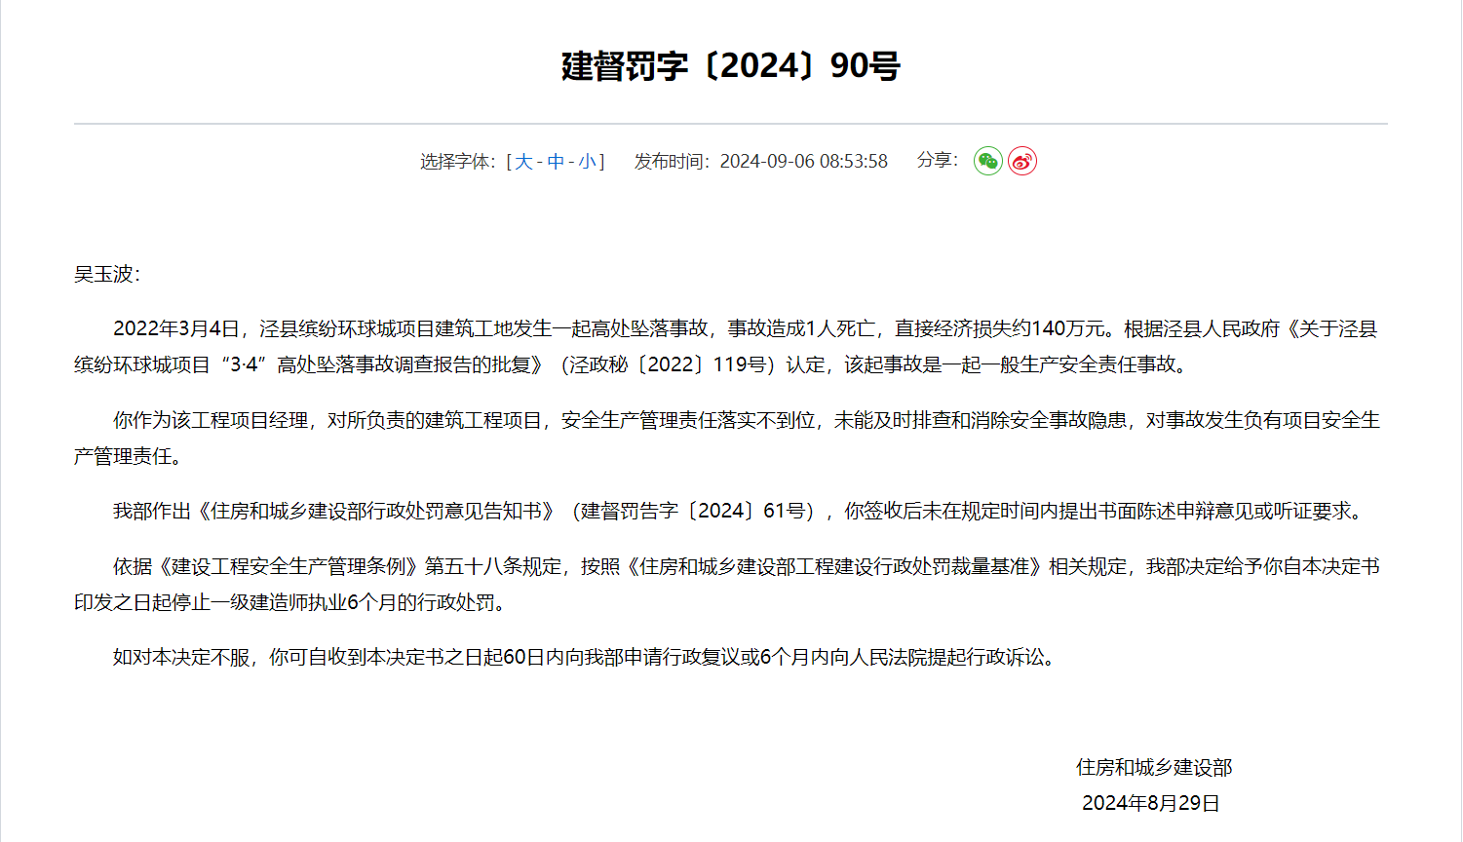Click the date 2024年8月29日

tap(1151, 803)
